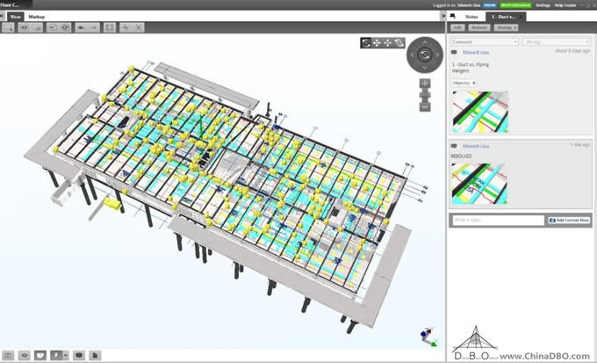Screen dimensions: 597x363
Task: Select the free rotate icon in navigation strip
Action: point(399,43)
